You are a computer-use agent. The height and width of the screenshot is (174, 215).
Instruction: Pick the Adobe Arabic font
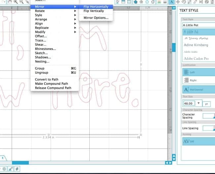coord(198,52)
